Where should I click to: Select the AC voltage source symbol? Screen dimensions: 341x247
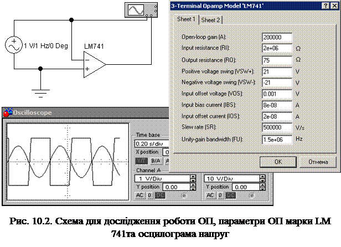coord(14,45)
